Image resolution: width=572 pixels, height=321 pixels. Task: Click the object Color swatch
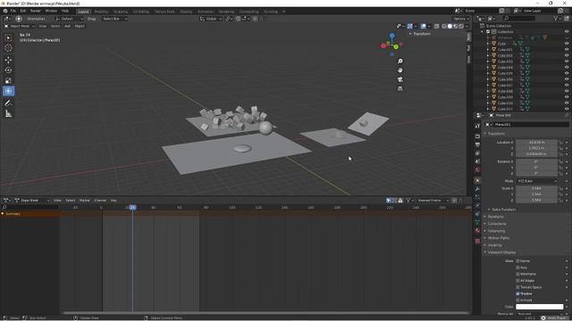pos(540,307)
